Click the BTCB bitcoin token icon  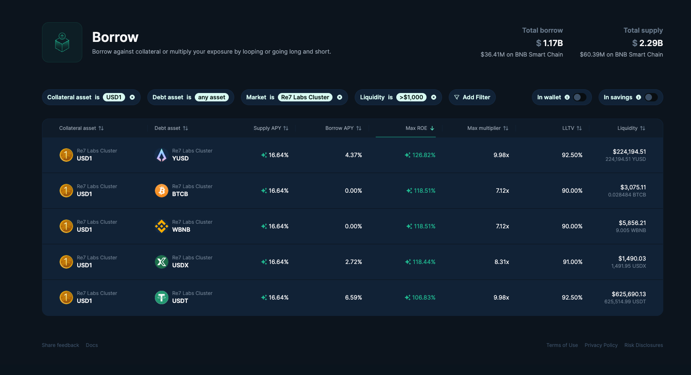[161, 191]
